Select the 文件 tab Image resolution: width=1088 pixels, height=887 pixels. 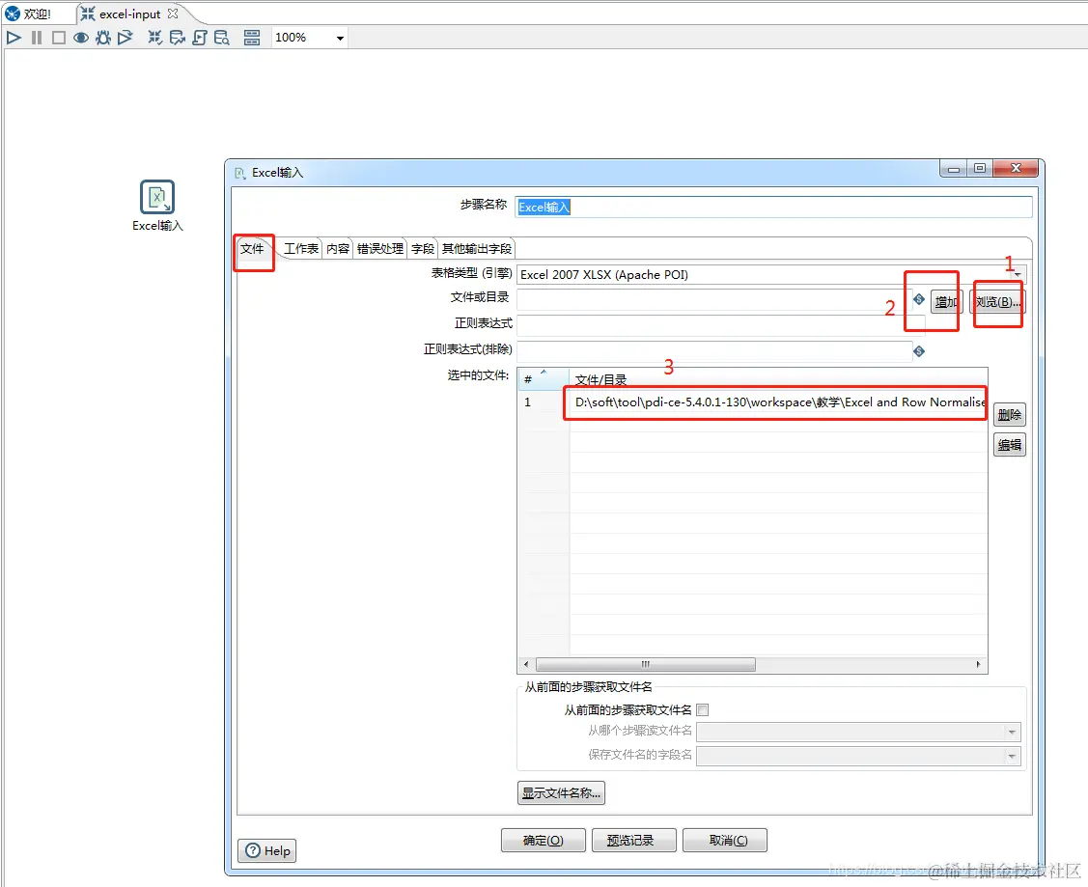click(x=253, y=248)
